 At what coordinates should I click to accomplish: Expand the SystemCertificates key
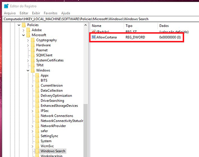[x=28, y=60]
